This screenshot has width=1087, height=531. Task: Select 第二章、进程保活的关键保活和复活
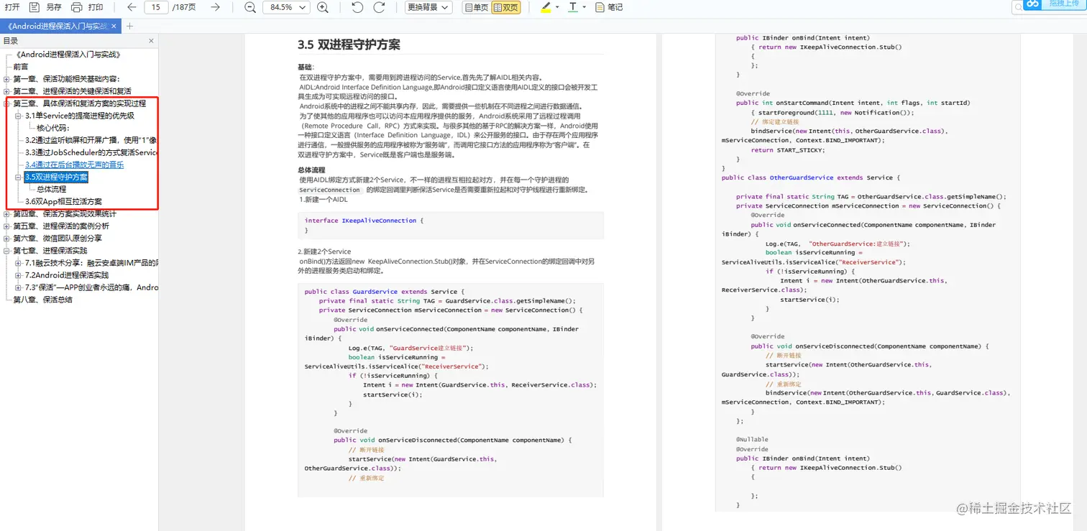pos(73,91)
